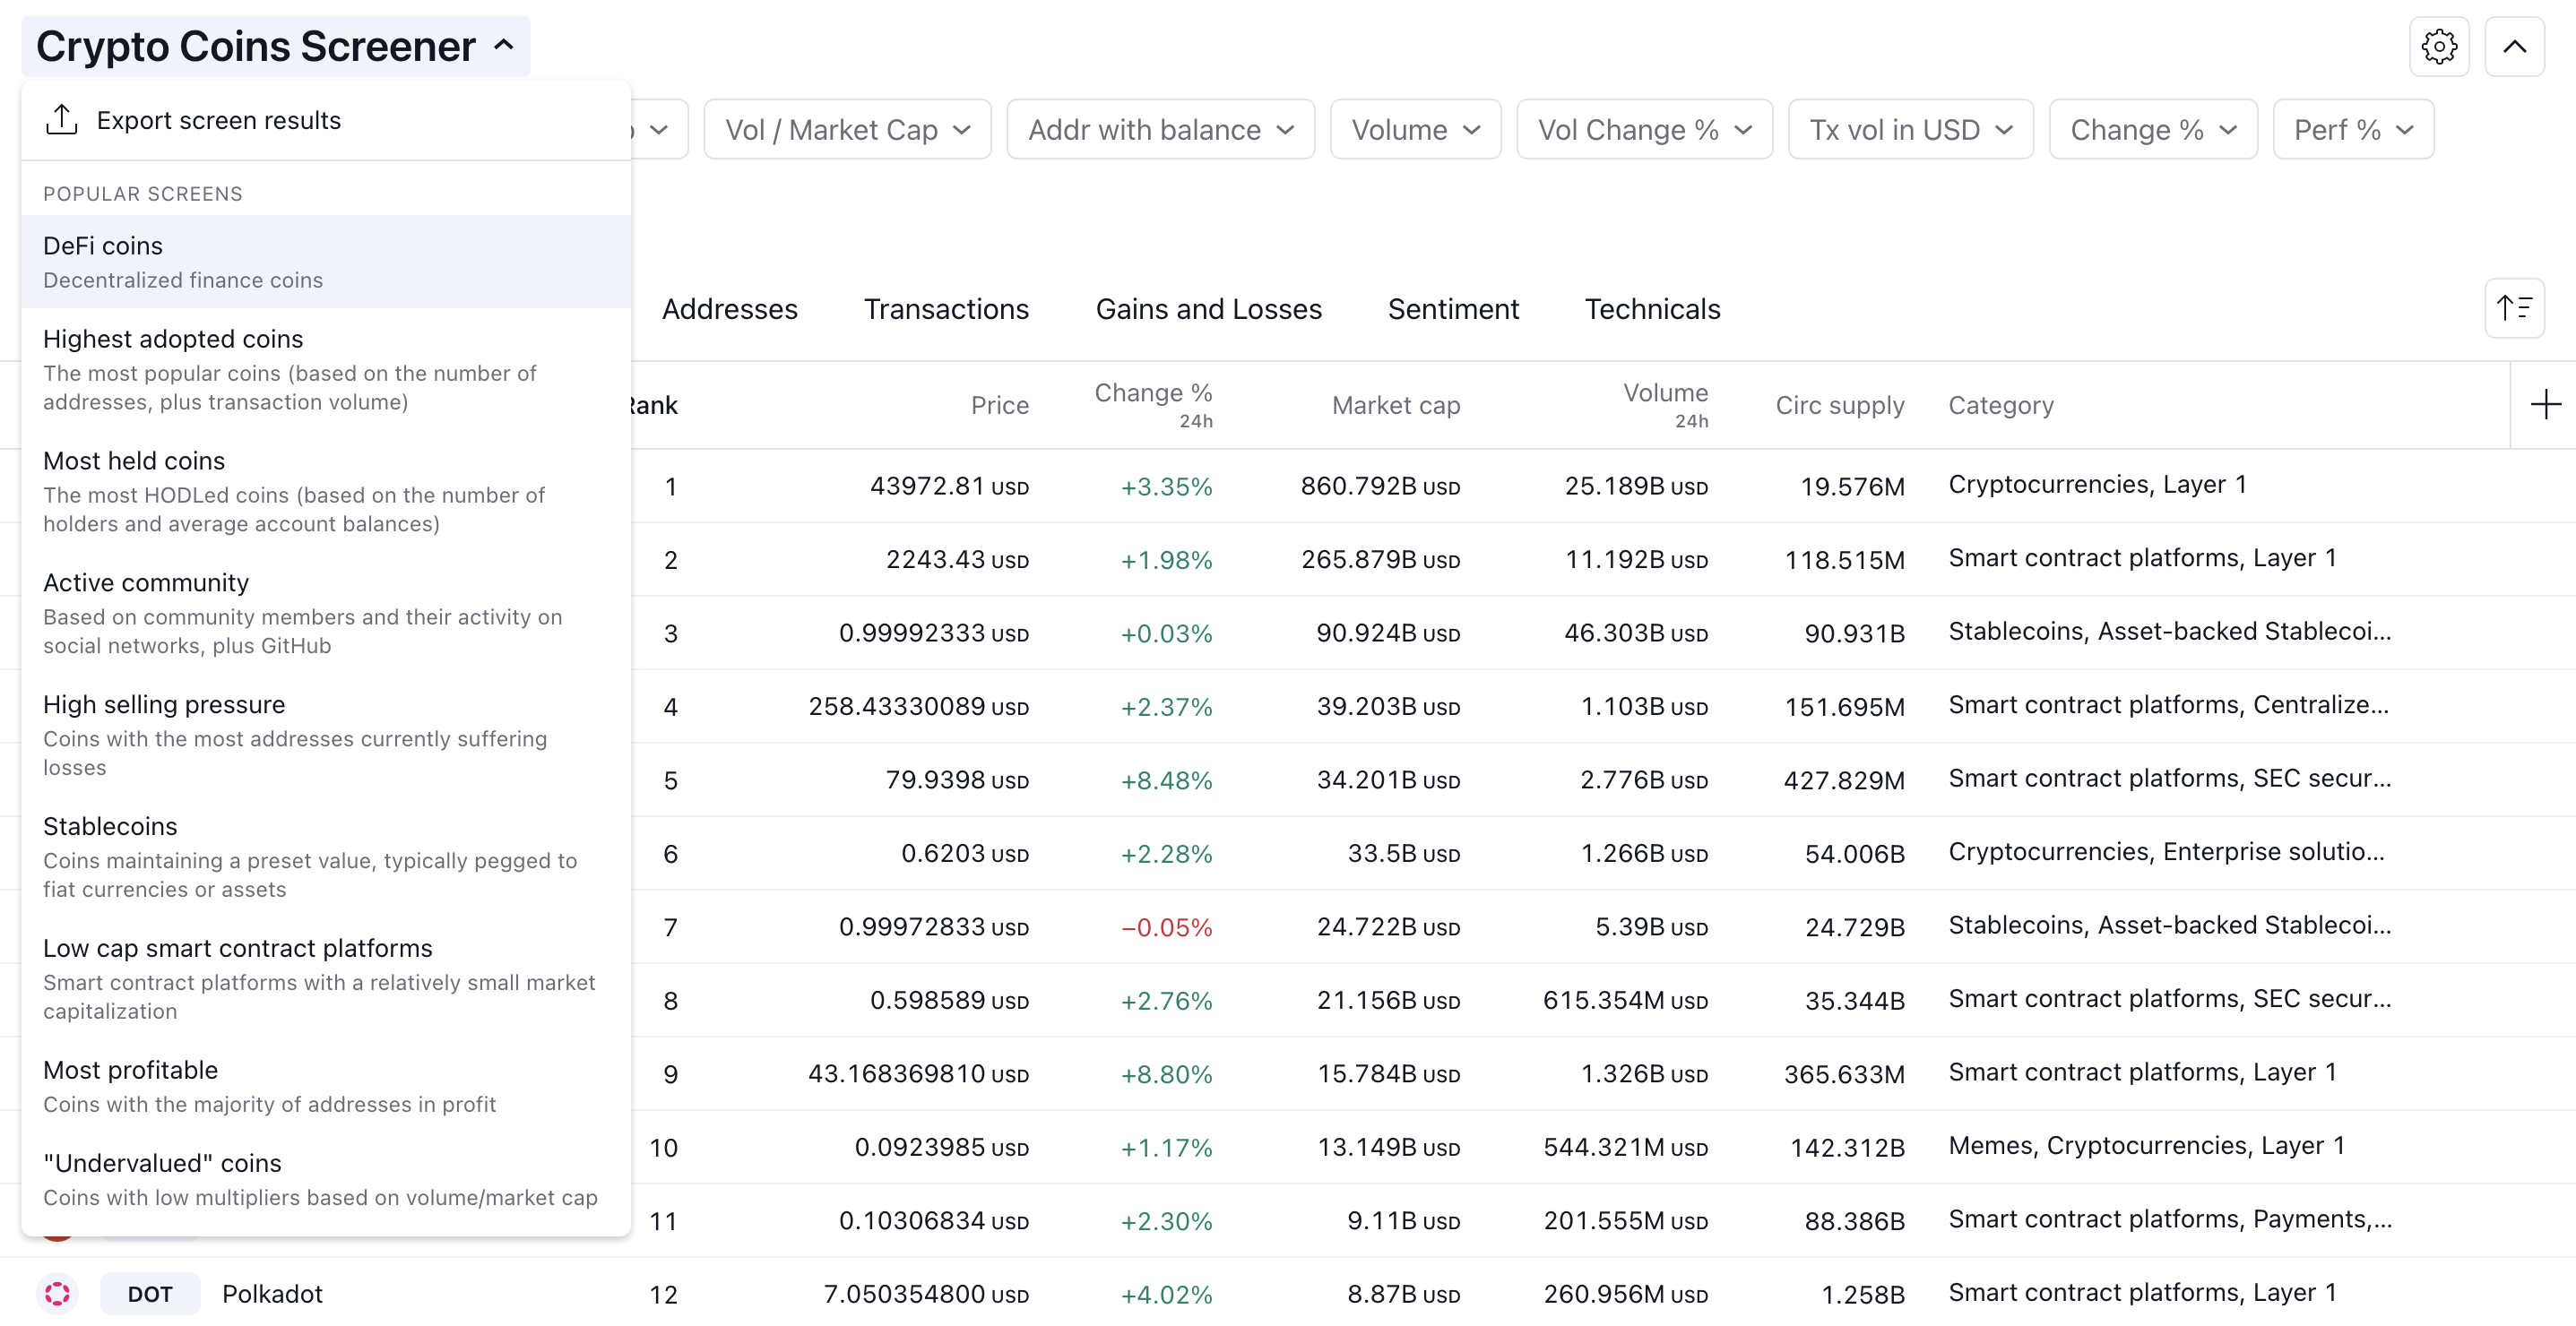This screenshot has width=2576, height=1326.
Task: Choose the DeFi coins popular screen
Action: click(x=103, y=245)
